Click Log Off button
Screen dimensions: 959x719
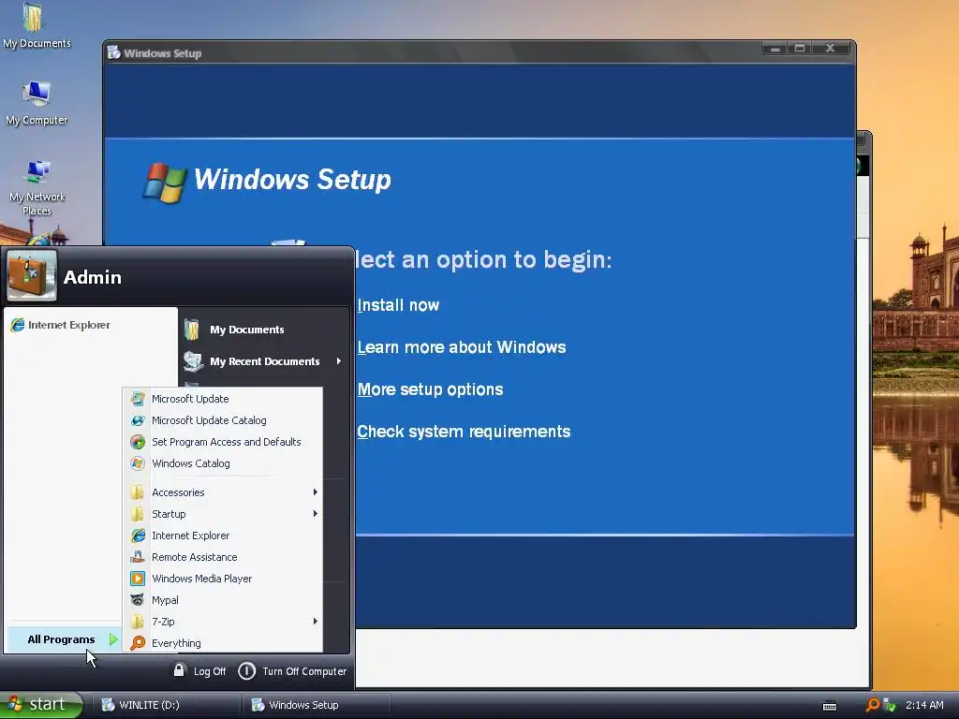tap(199, 671)
